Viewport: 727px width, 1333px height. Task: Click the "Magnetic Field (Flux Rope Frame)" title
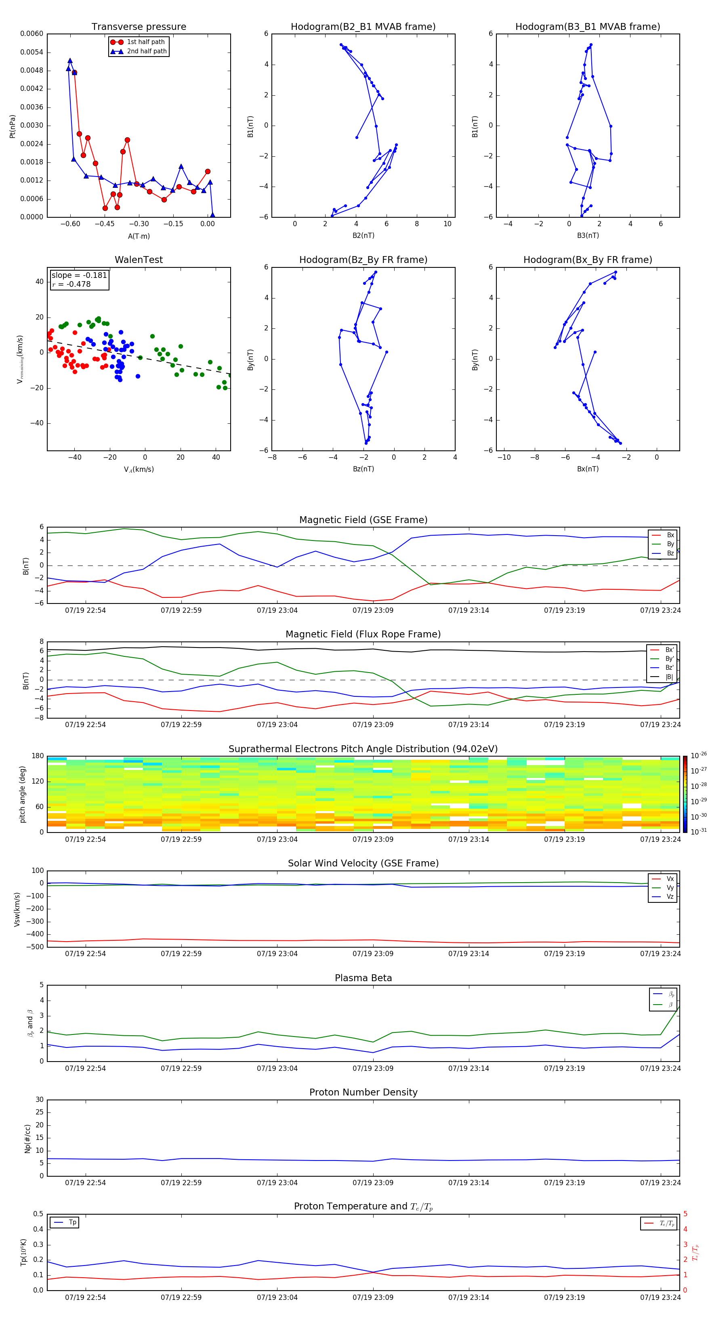(x=363, y=635)
